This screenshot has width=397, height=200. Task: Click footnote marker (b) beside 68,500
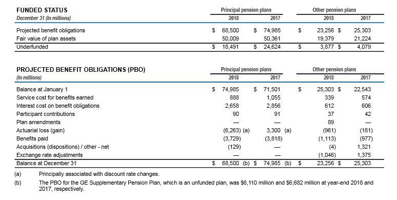[x=246, y=163]
